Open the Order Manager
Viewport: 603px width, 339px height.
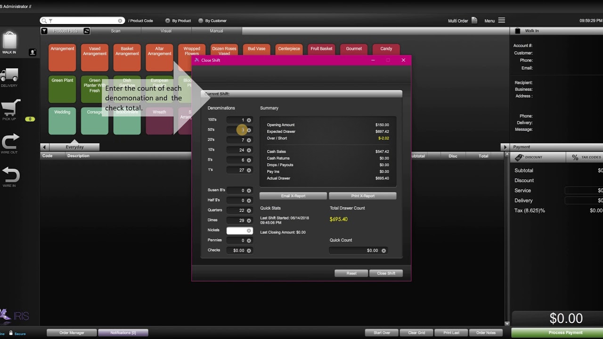[x=72, y=333]
